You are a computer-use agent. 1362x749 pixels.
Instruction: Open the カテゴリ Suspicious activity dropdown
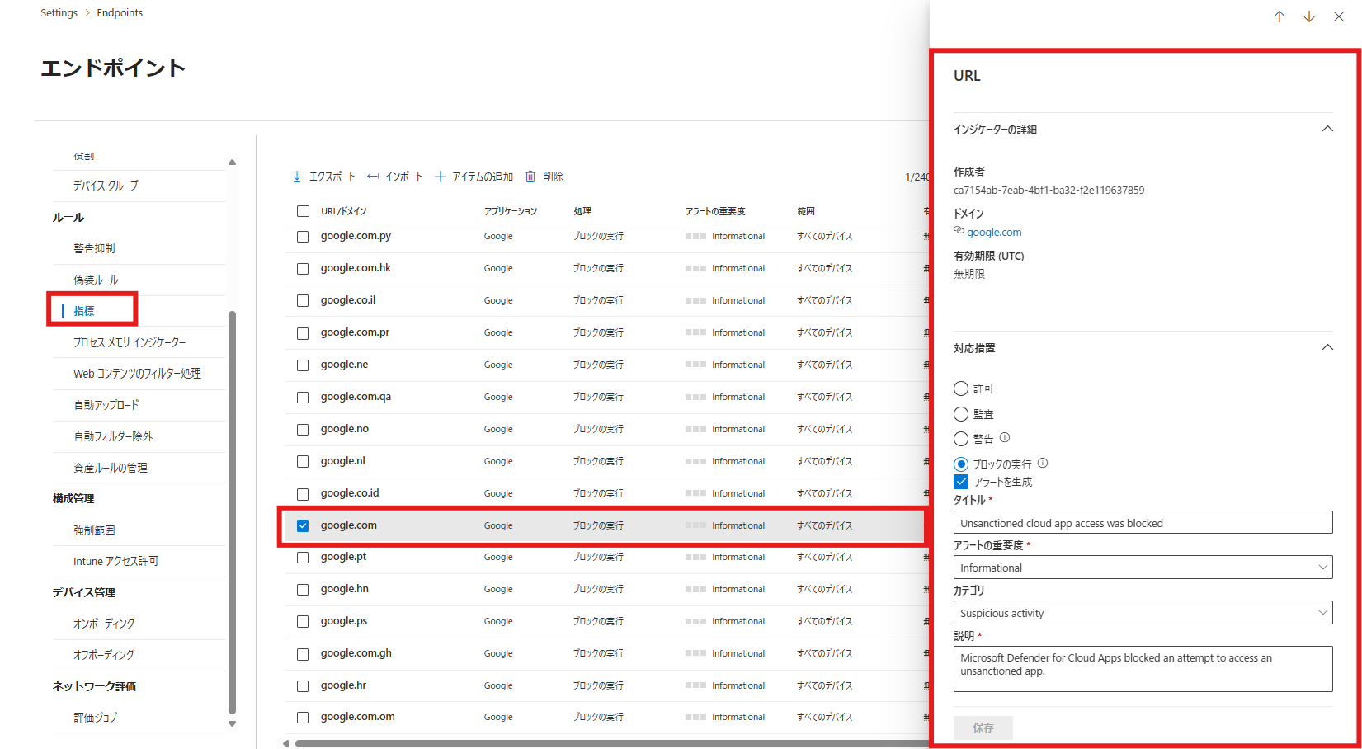click(1143, 613)
